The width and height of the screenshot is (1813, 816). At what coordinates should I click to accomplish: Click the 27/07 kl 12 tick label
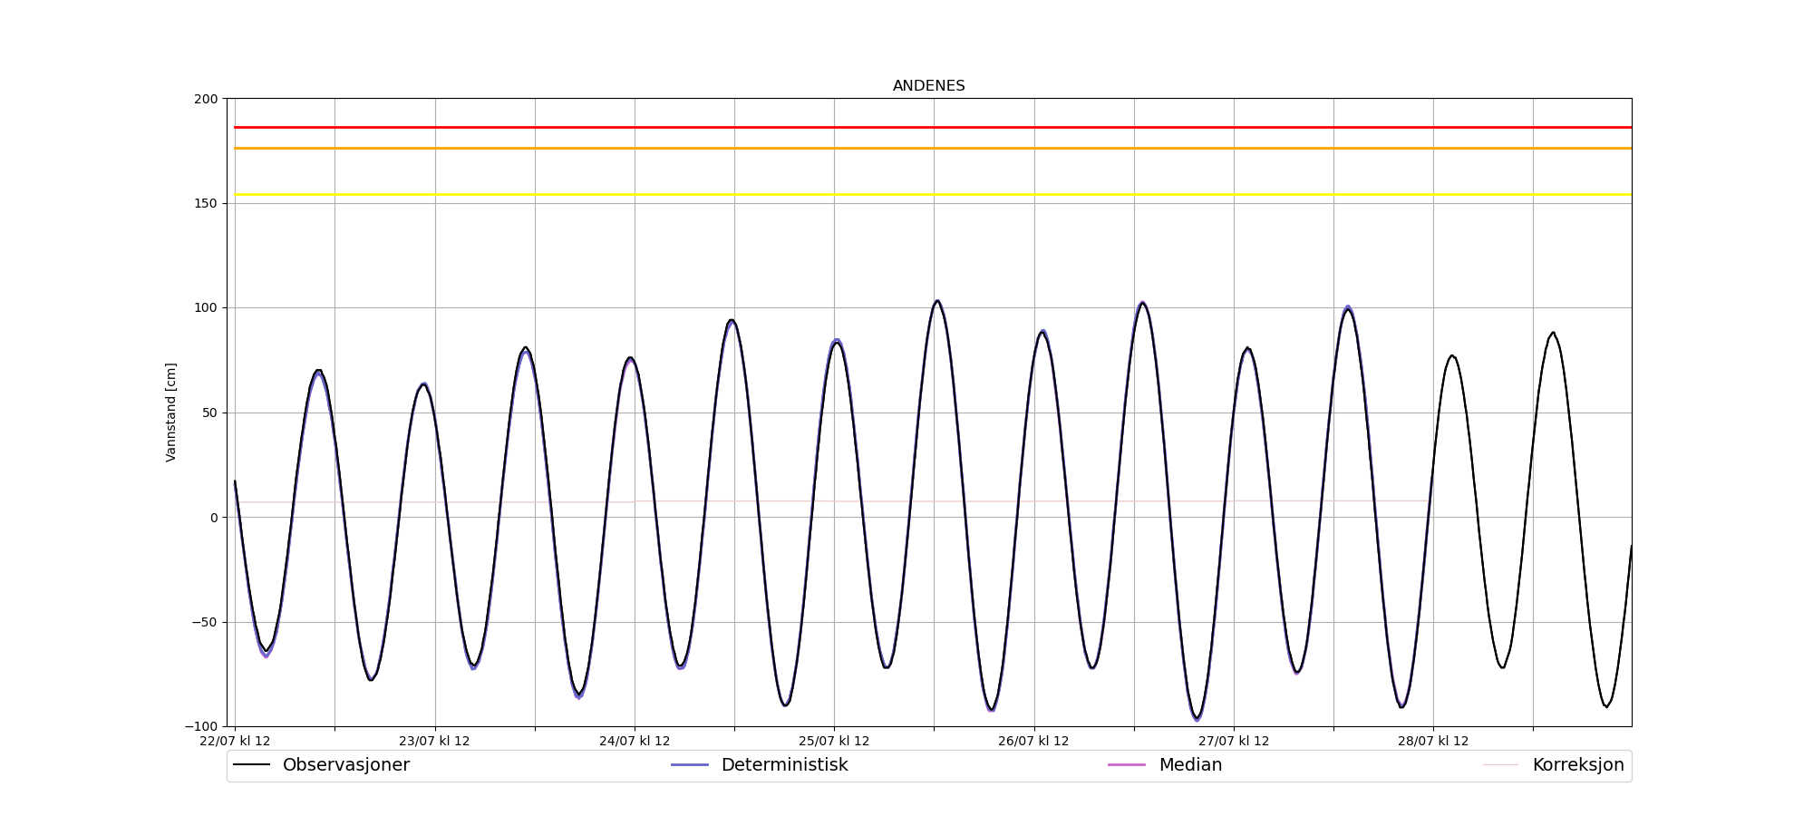1234,742
